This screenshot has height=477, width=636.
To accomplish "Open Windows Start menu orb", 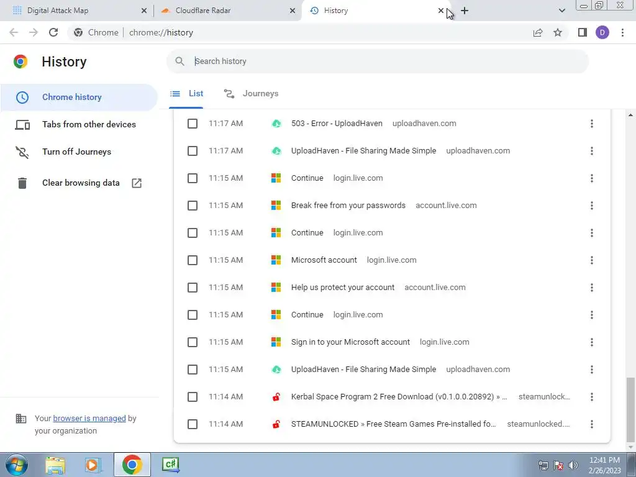I will tap(16, 465).
